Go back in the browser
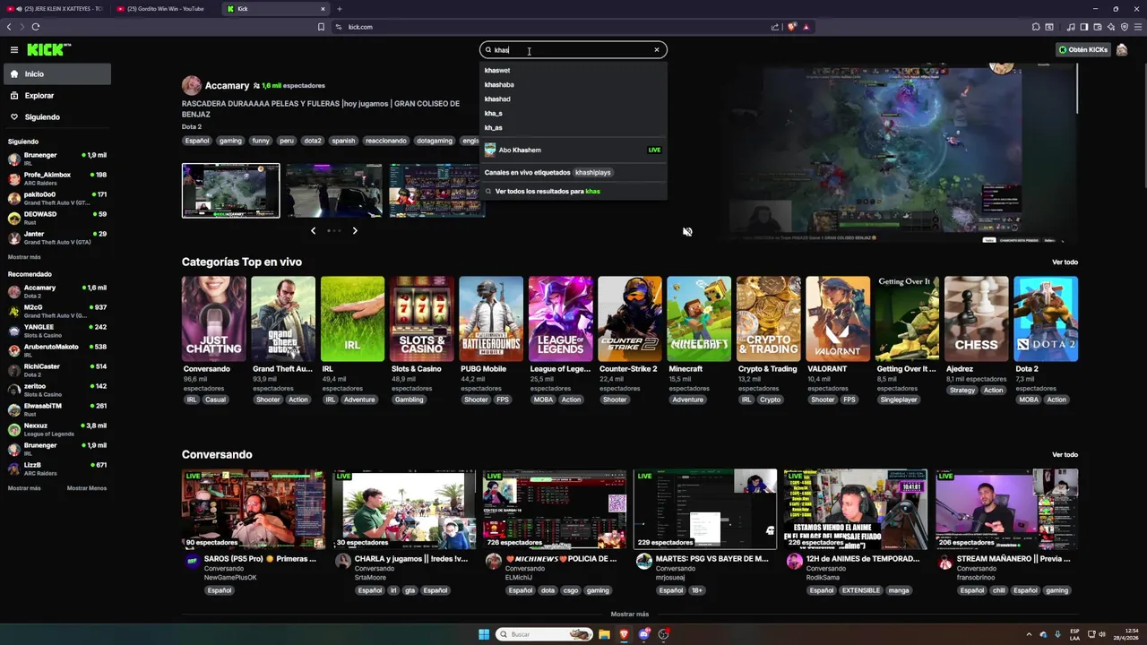 (x=9, y=27)
